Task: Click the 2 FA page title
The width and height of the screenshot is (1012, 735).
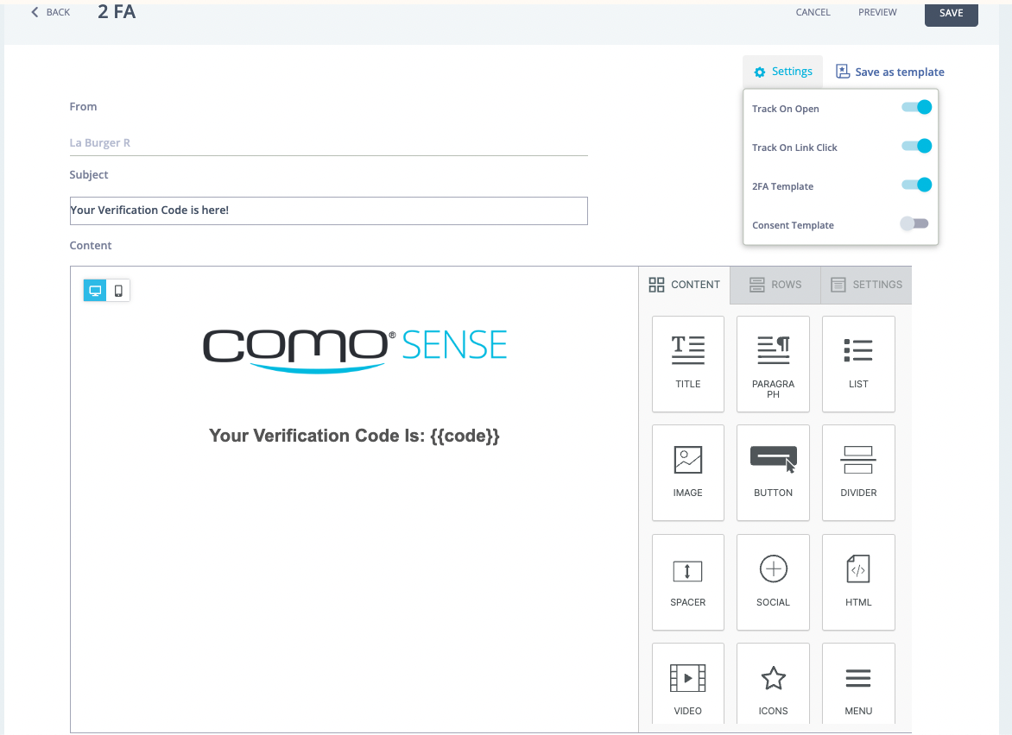Action: coord(117,11)
